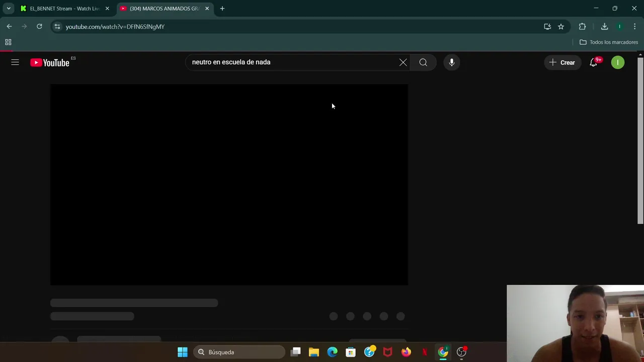Go back to previous page
The width and height of the screenshot is (644, 362).
click(x=9, y=27)
